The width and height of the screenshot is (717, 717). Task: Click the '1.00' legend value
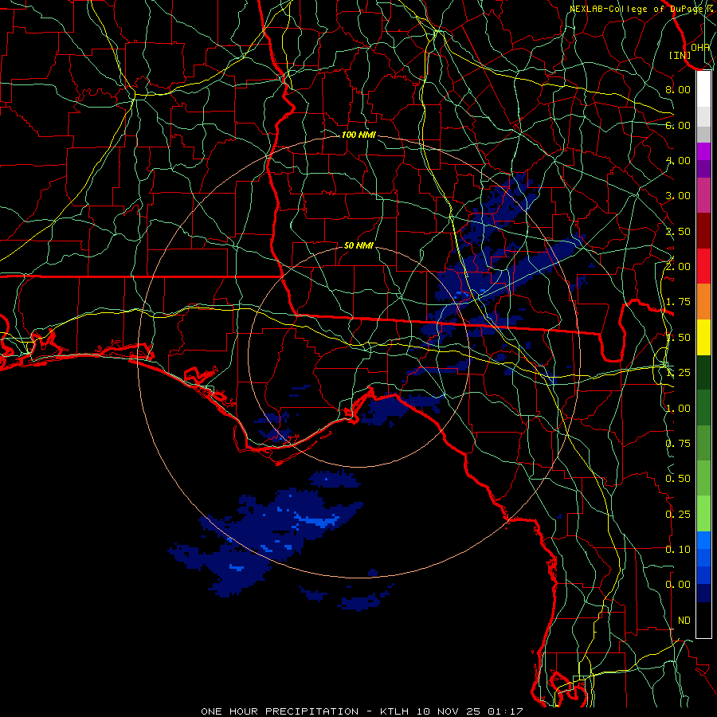click(678, 409)
